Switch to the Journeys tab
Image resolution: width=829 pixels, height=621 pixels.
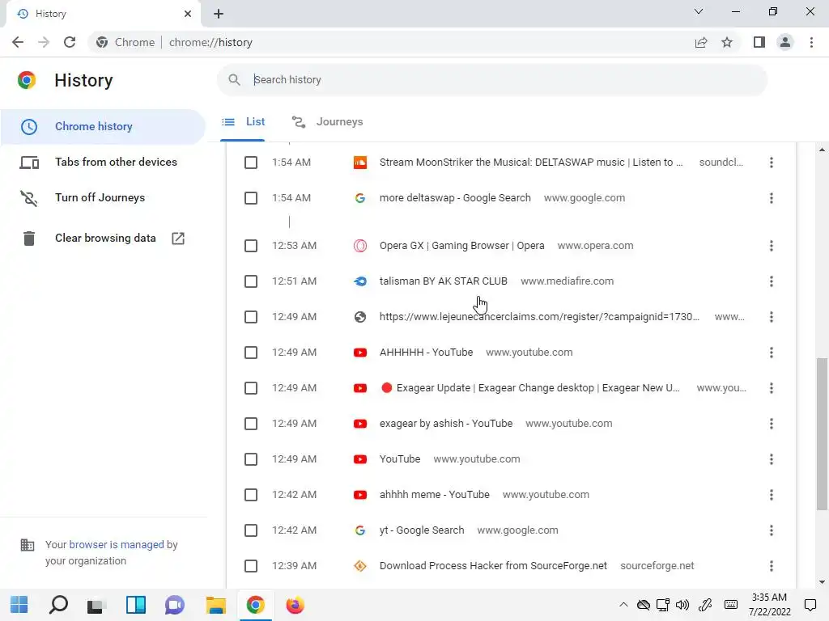coord(327,122)
